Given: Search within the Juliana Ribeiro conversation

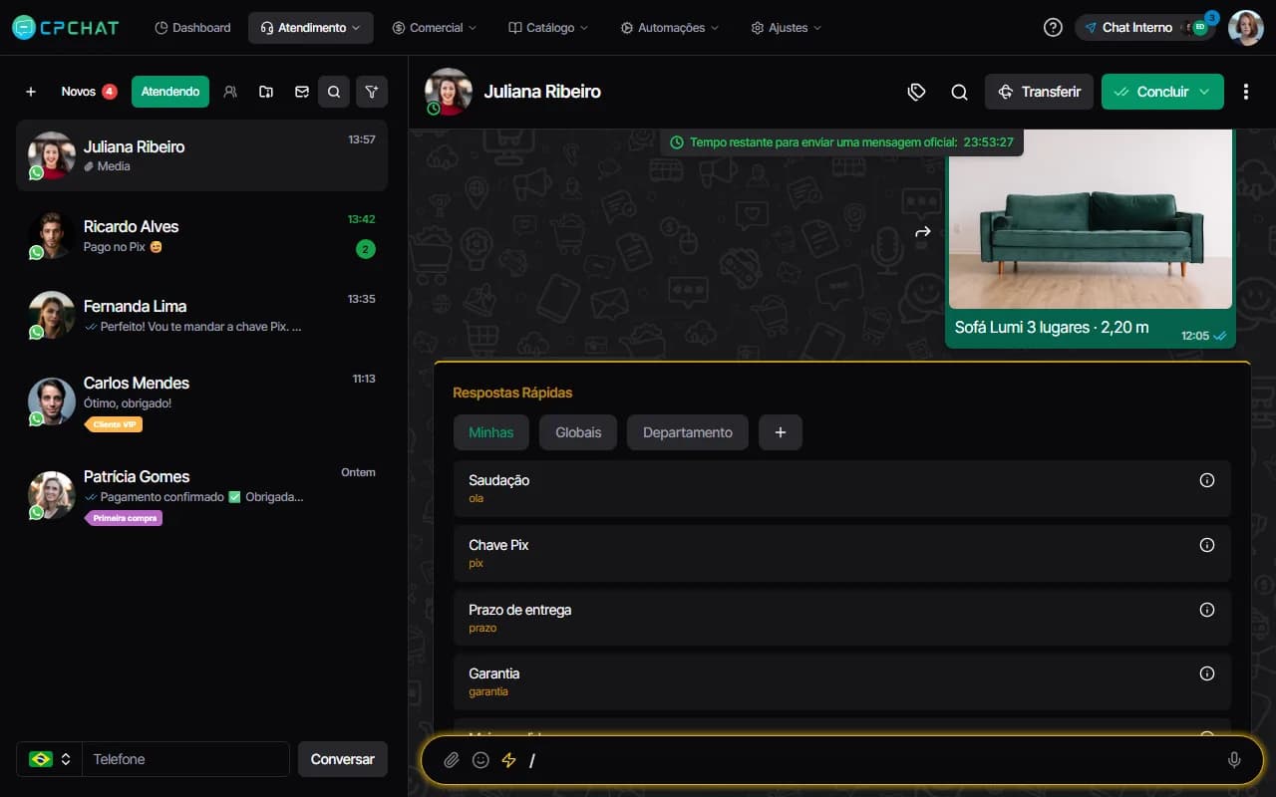Looking at the screenshot, I should click(x=959, y=92).
